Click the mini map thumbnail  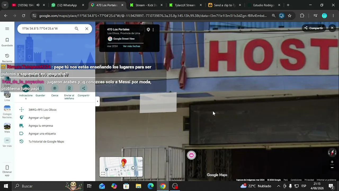click(x=121, y=167)
